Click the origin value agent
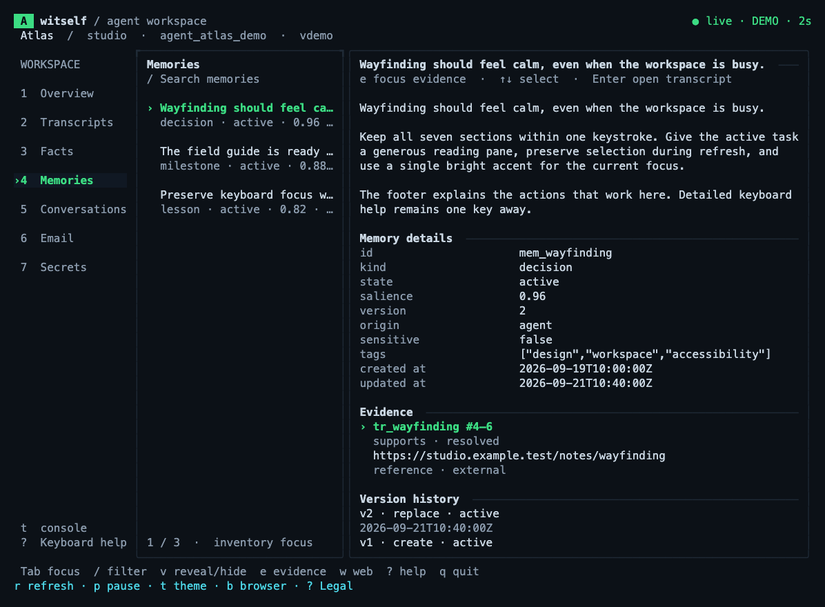Screen dimensions: 825x607 (x=535, y=325)
